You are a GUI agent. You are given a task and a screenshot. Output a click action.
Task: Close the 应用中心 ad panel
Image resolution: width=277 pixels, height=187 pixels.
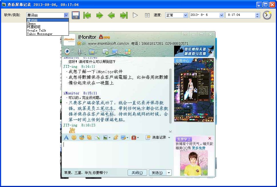pyautogui.click(x=211, y=61)
